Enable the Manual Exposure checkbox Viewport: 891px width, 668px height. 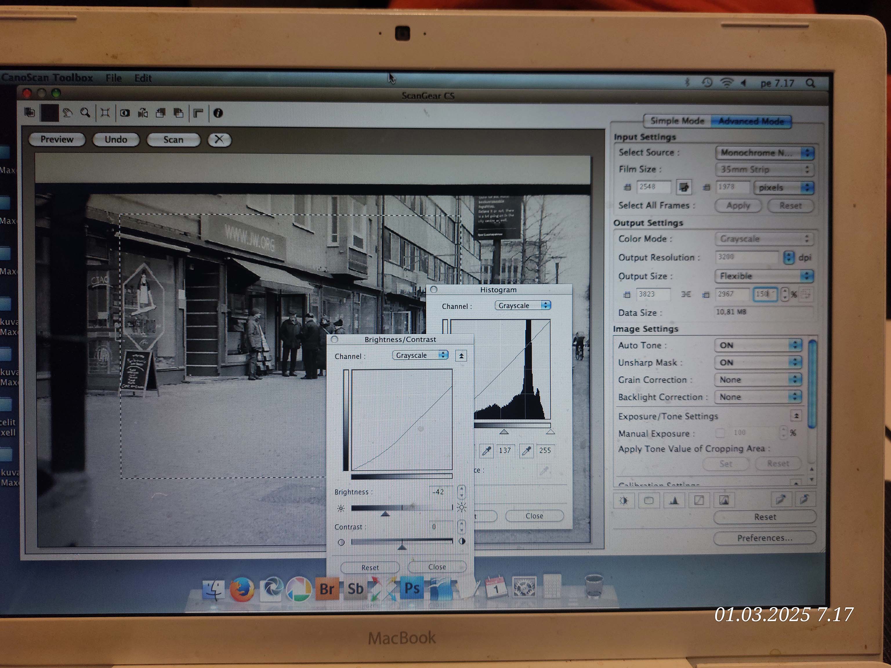(720, 433)
